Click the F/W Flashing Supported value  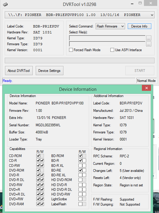127,199
